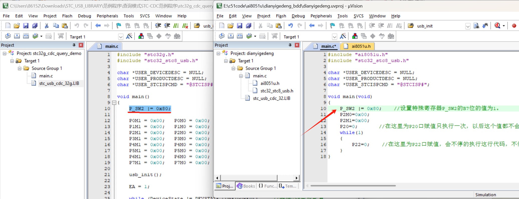The height and width of the screenshot is (199, 519).
Task: Click Options for Target wand in stc32g window
Action: [129, 36]
